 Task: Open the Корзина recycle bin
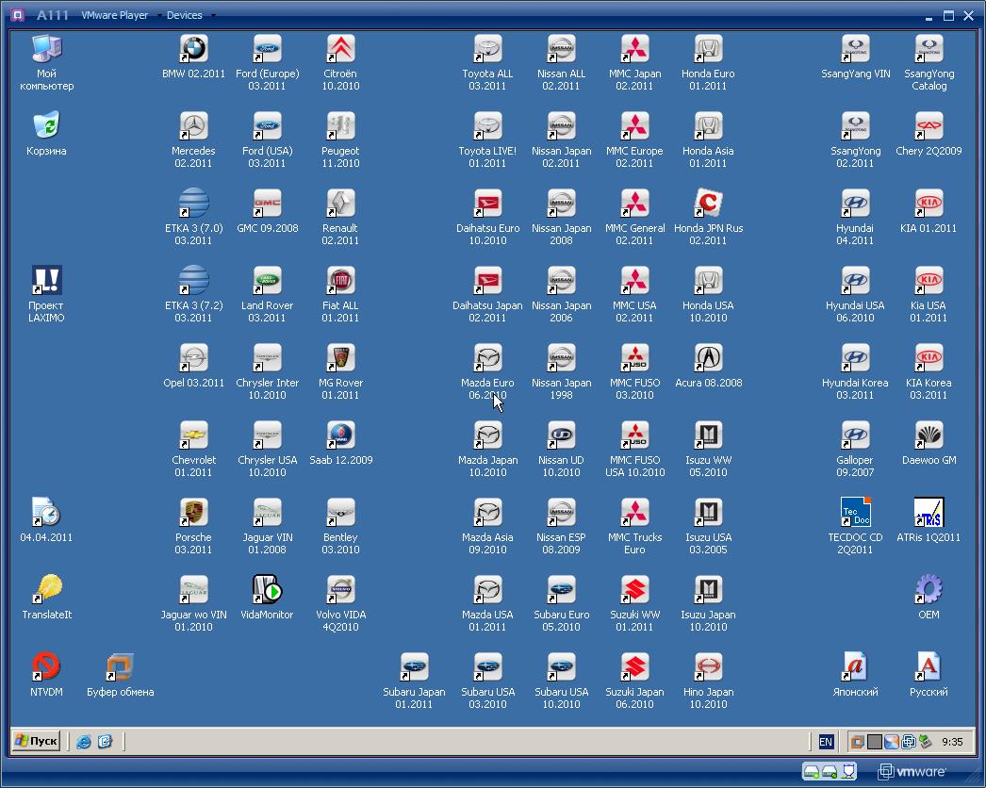(46, 126)
